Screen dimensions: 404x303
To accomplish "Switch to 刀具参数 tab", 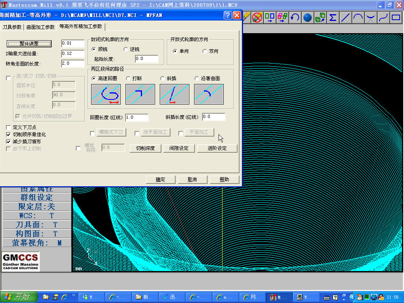I will point(12,27).
